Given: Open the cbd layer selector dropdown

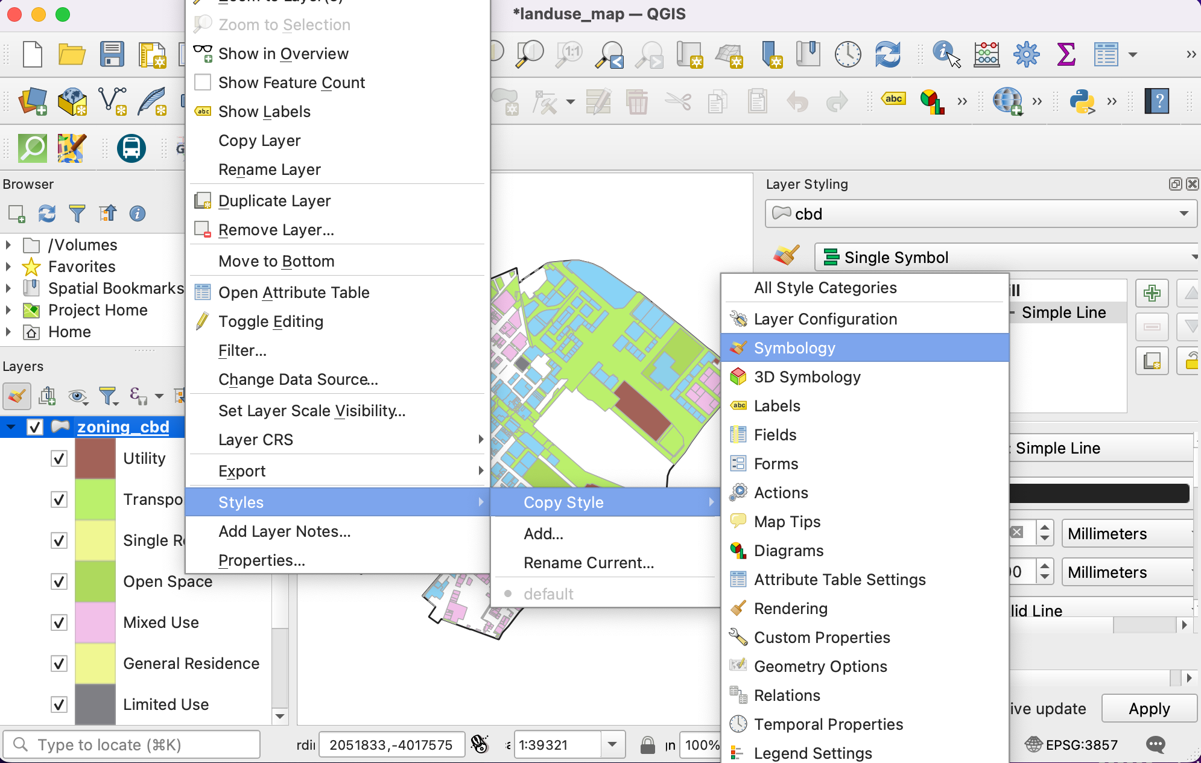Looking at the screenshot, I should 981,214.
